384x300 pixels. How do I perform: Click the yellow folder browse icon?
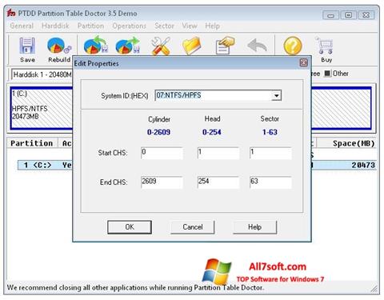pyautogui.click(x=191, y=46)
